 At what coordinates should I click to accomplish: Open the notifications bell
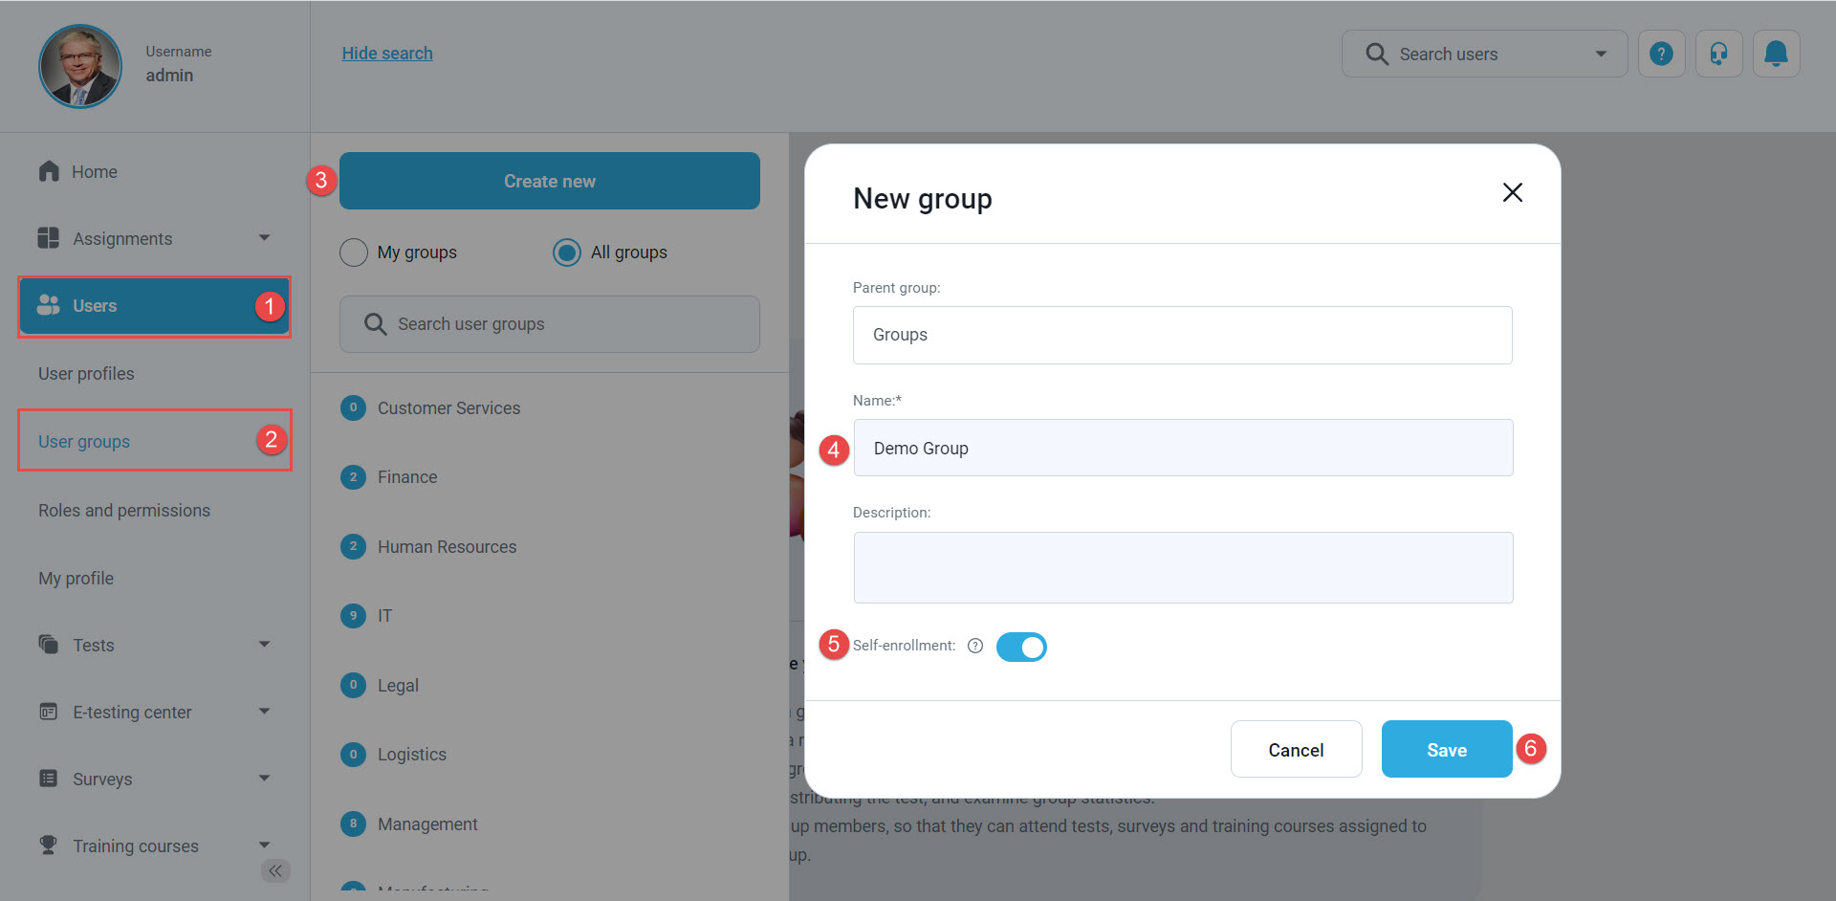pyautogui.click(x=1776, y=54)
